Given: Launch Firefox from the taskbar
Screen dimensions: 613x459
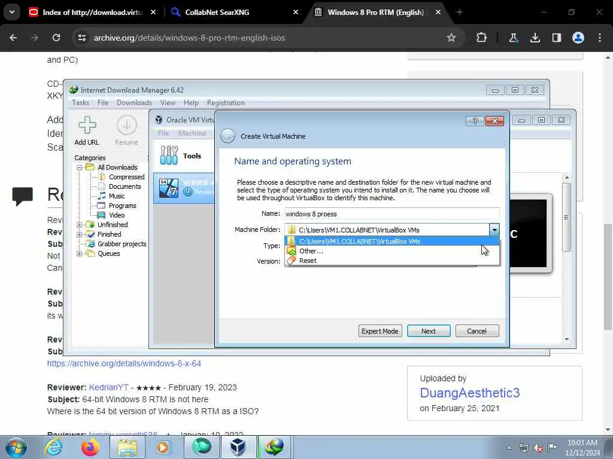Looking at the screenshot, I should (x=90, y=447).
